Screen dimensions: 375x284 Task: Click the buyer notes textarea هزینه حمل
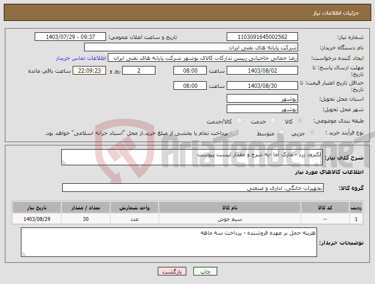pyautogui.click(x=169, y=242)
